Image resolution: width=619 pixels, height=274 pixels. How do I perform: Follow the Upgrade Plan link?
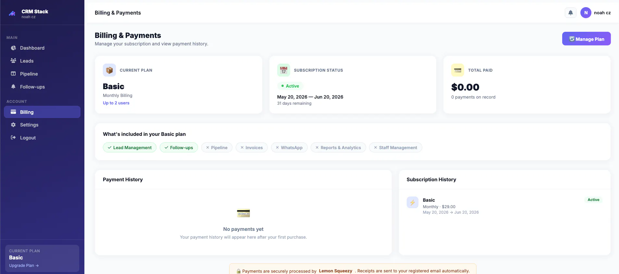click(24, 265)
